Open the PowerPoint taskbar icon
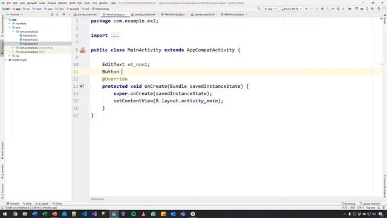 [54, 214]
